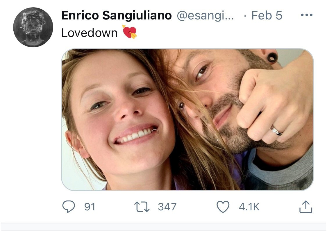Click the 347 retweets count
Viewport: 327px width, 231px height.
coord(167,207)
